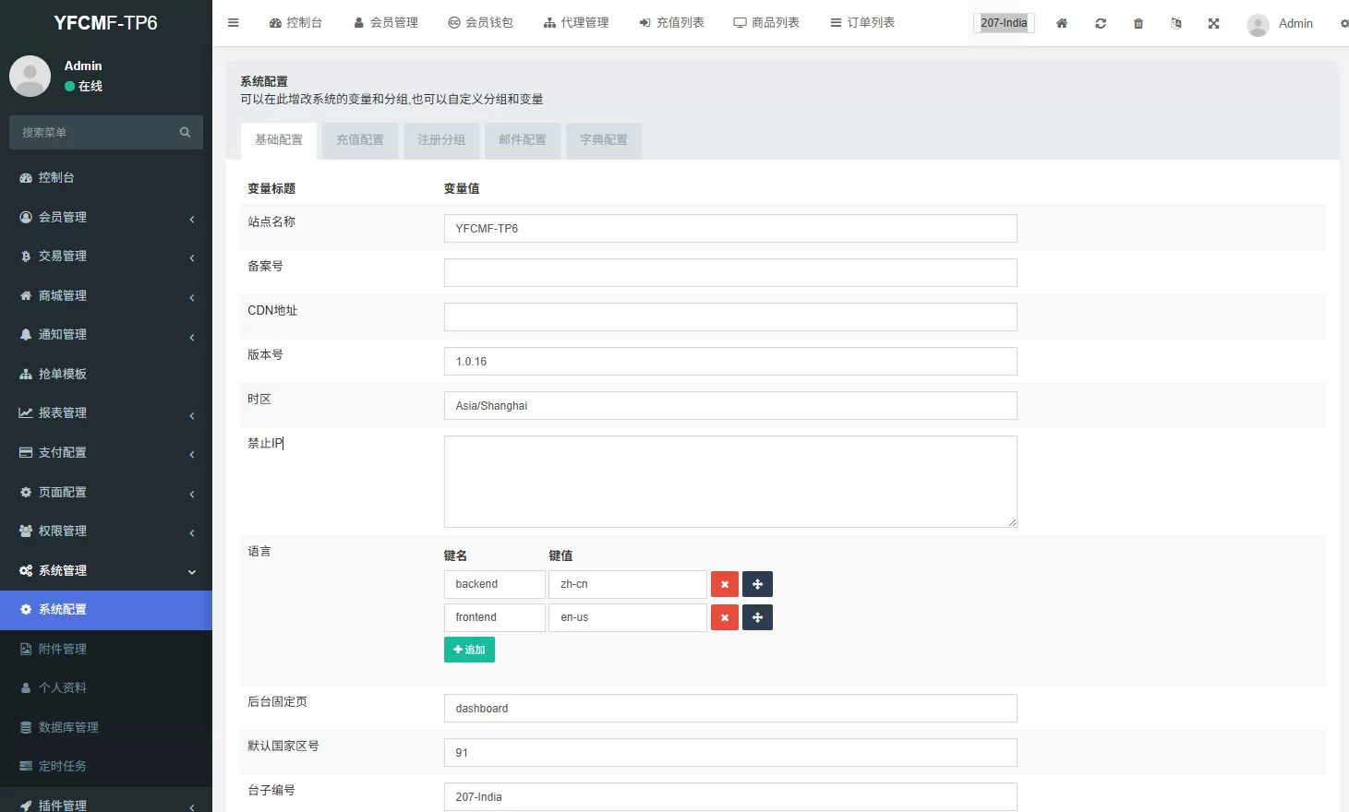Expand the 会员管理 sidebar menu
The height and width of the screenshot is (812, 1349).
tap(105, 217)
